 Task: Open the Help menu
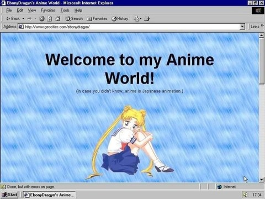pyautogui.click(x=78, y=11)
